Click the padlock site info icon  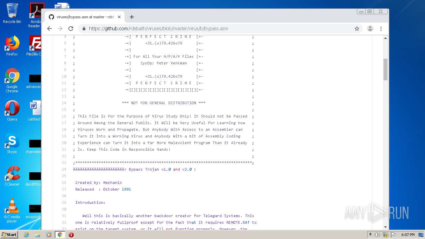(84, 29)
